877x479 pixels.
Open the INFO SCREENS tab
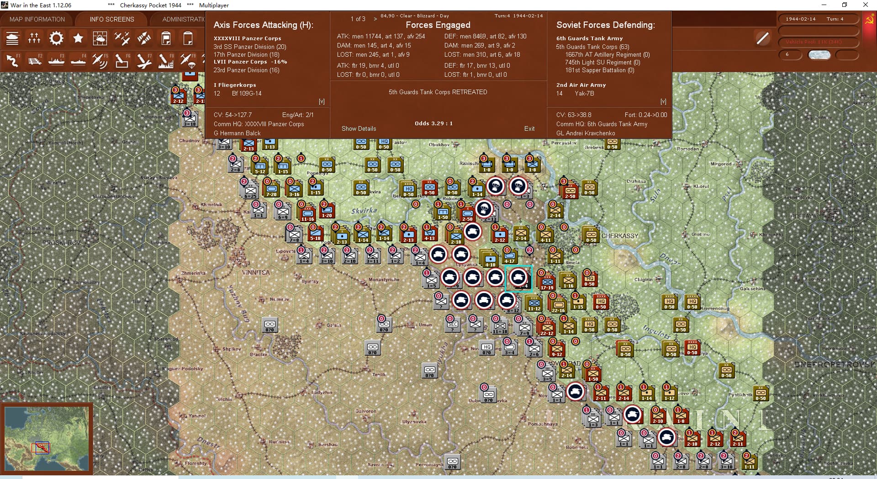[x=112, y=19]
